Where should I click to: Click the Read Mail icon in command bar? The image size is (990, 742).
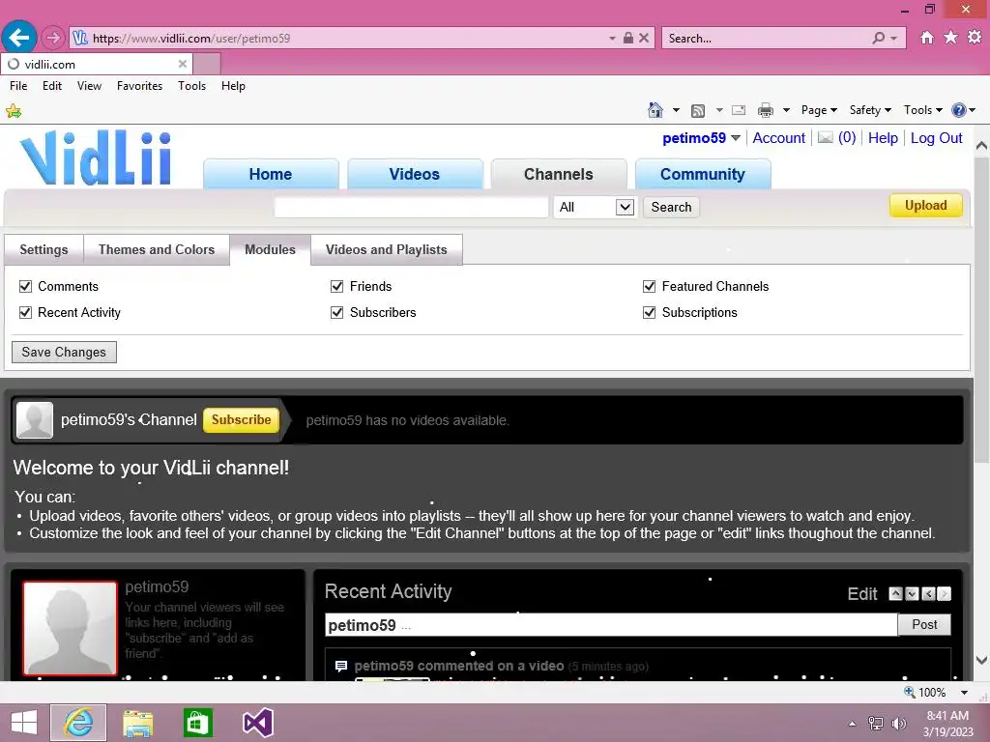pyautogui.click(x=738, y=110)
